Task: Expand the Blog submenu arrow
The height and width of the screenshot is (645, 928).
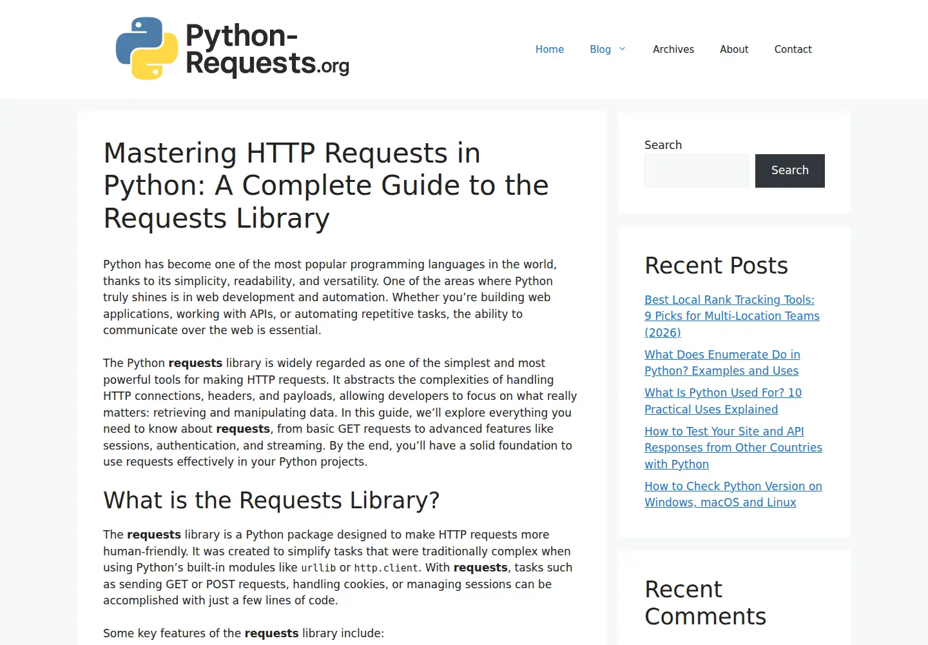Action: (x=622, y=49)
